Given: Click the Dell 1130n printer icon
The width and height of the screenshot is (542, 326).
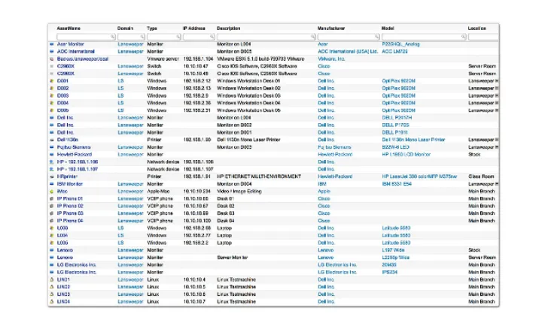Looking at the screenshot, I should coord(50,140).
